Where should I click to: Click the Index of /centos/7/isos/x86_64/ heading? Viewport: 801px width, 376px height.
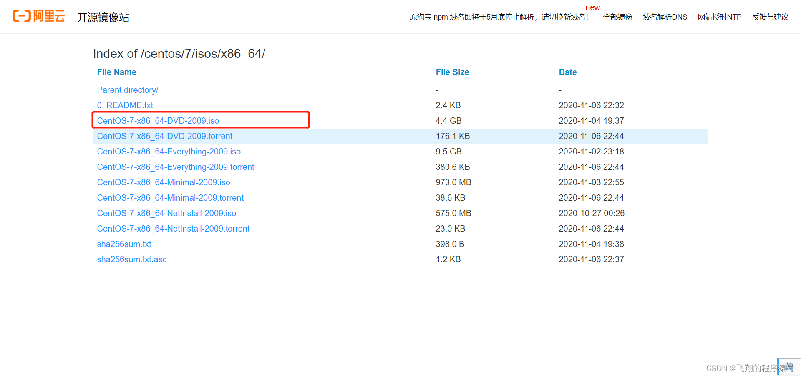[179, 54]
